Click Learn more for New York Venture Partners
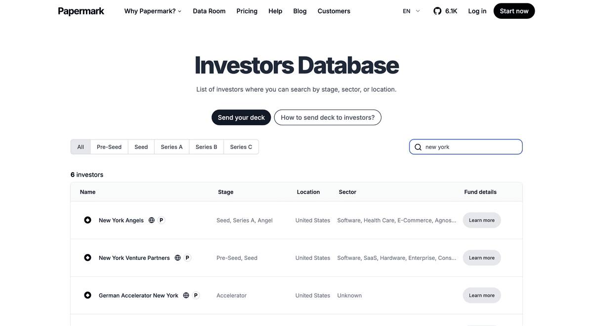Viewport: 593px width, 326px height. tap(481, 257)
